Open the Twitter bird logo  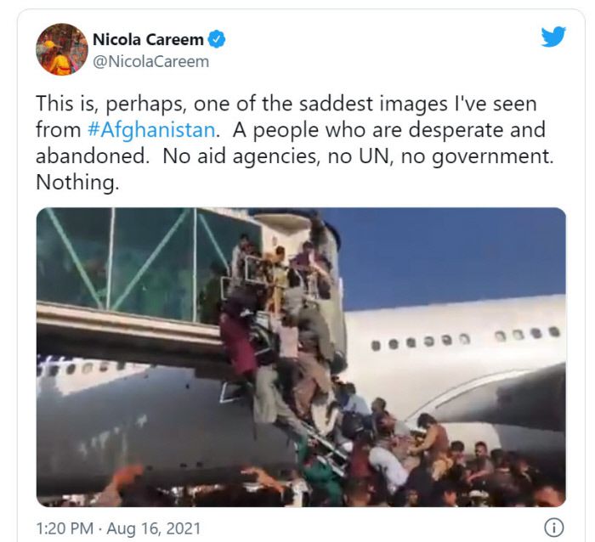553,37
